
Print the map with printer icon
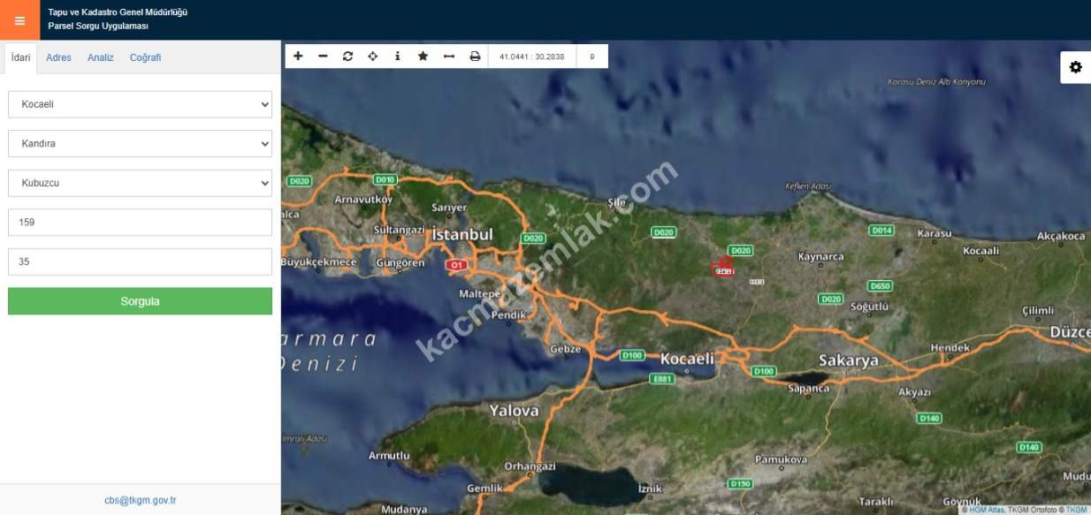475,57
